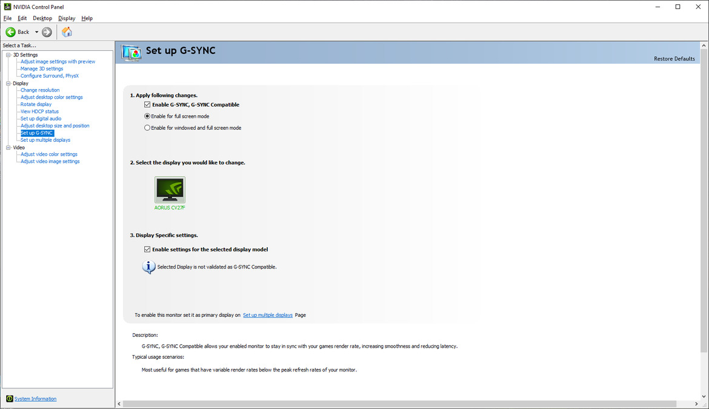
Task: Open the Back history dropdown arrow
Action: coord(36,32)
